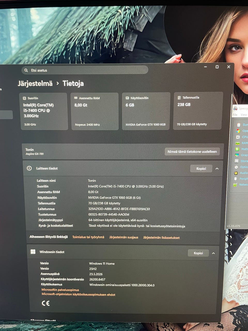Click the RAM stick icon in Speccy
The width and height of the screenshot is (248, 331).
(237, 143)
